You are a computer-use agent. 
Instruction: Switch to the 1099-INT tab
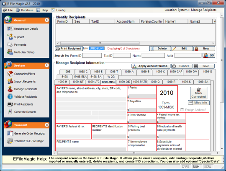(x=78, y=82)
